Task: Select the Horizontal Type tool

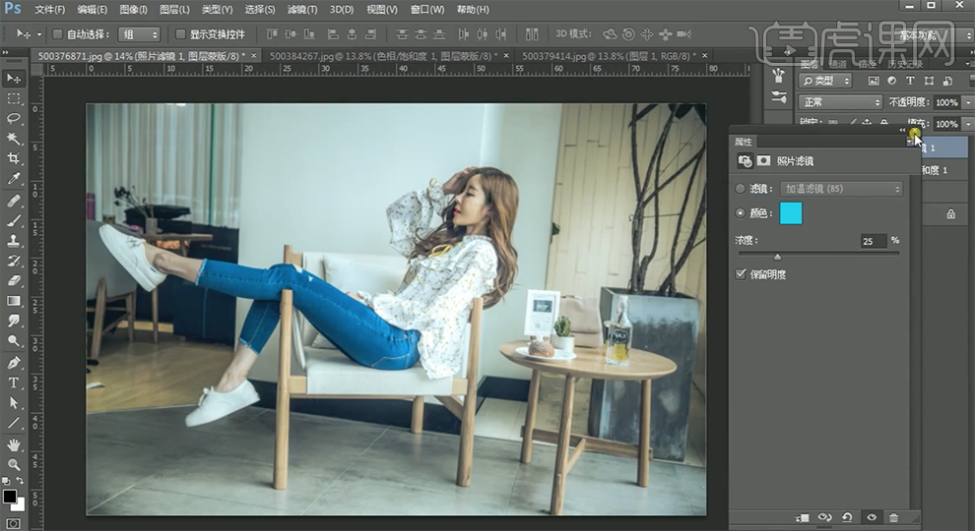Action: click(x=14, y=383)
